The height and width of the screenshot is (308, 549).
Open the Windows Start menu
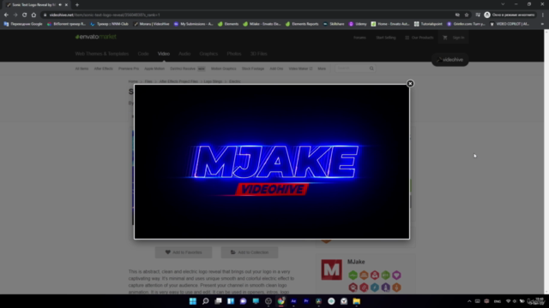pyautogui.click(x=193, y=301)
